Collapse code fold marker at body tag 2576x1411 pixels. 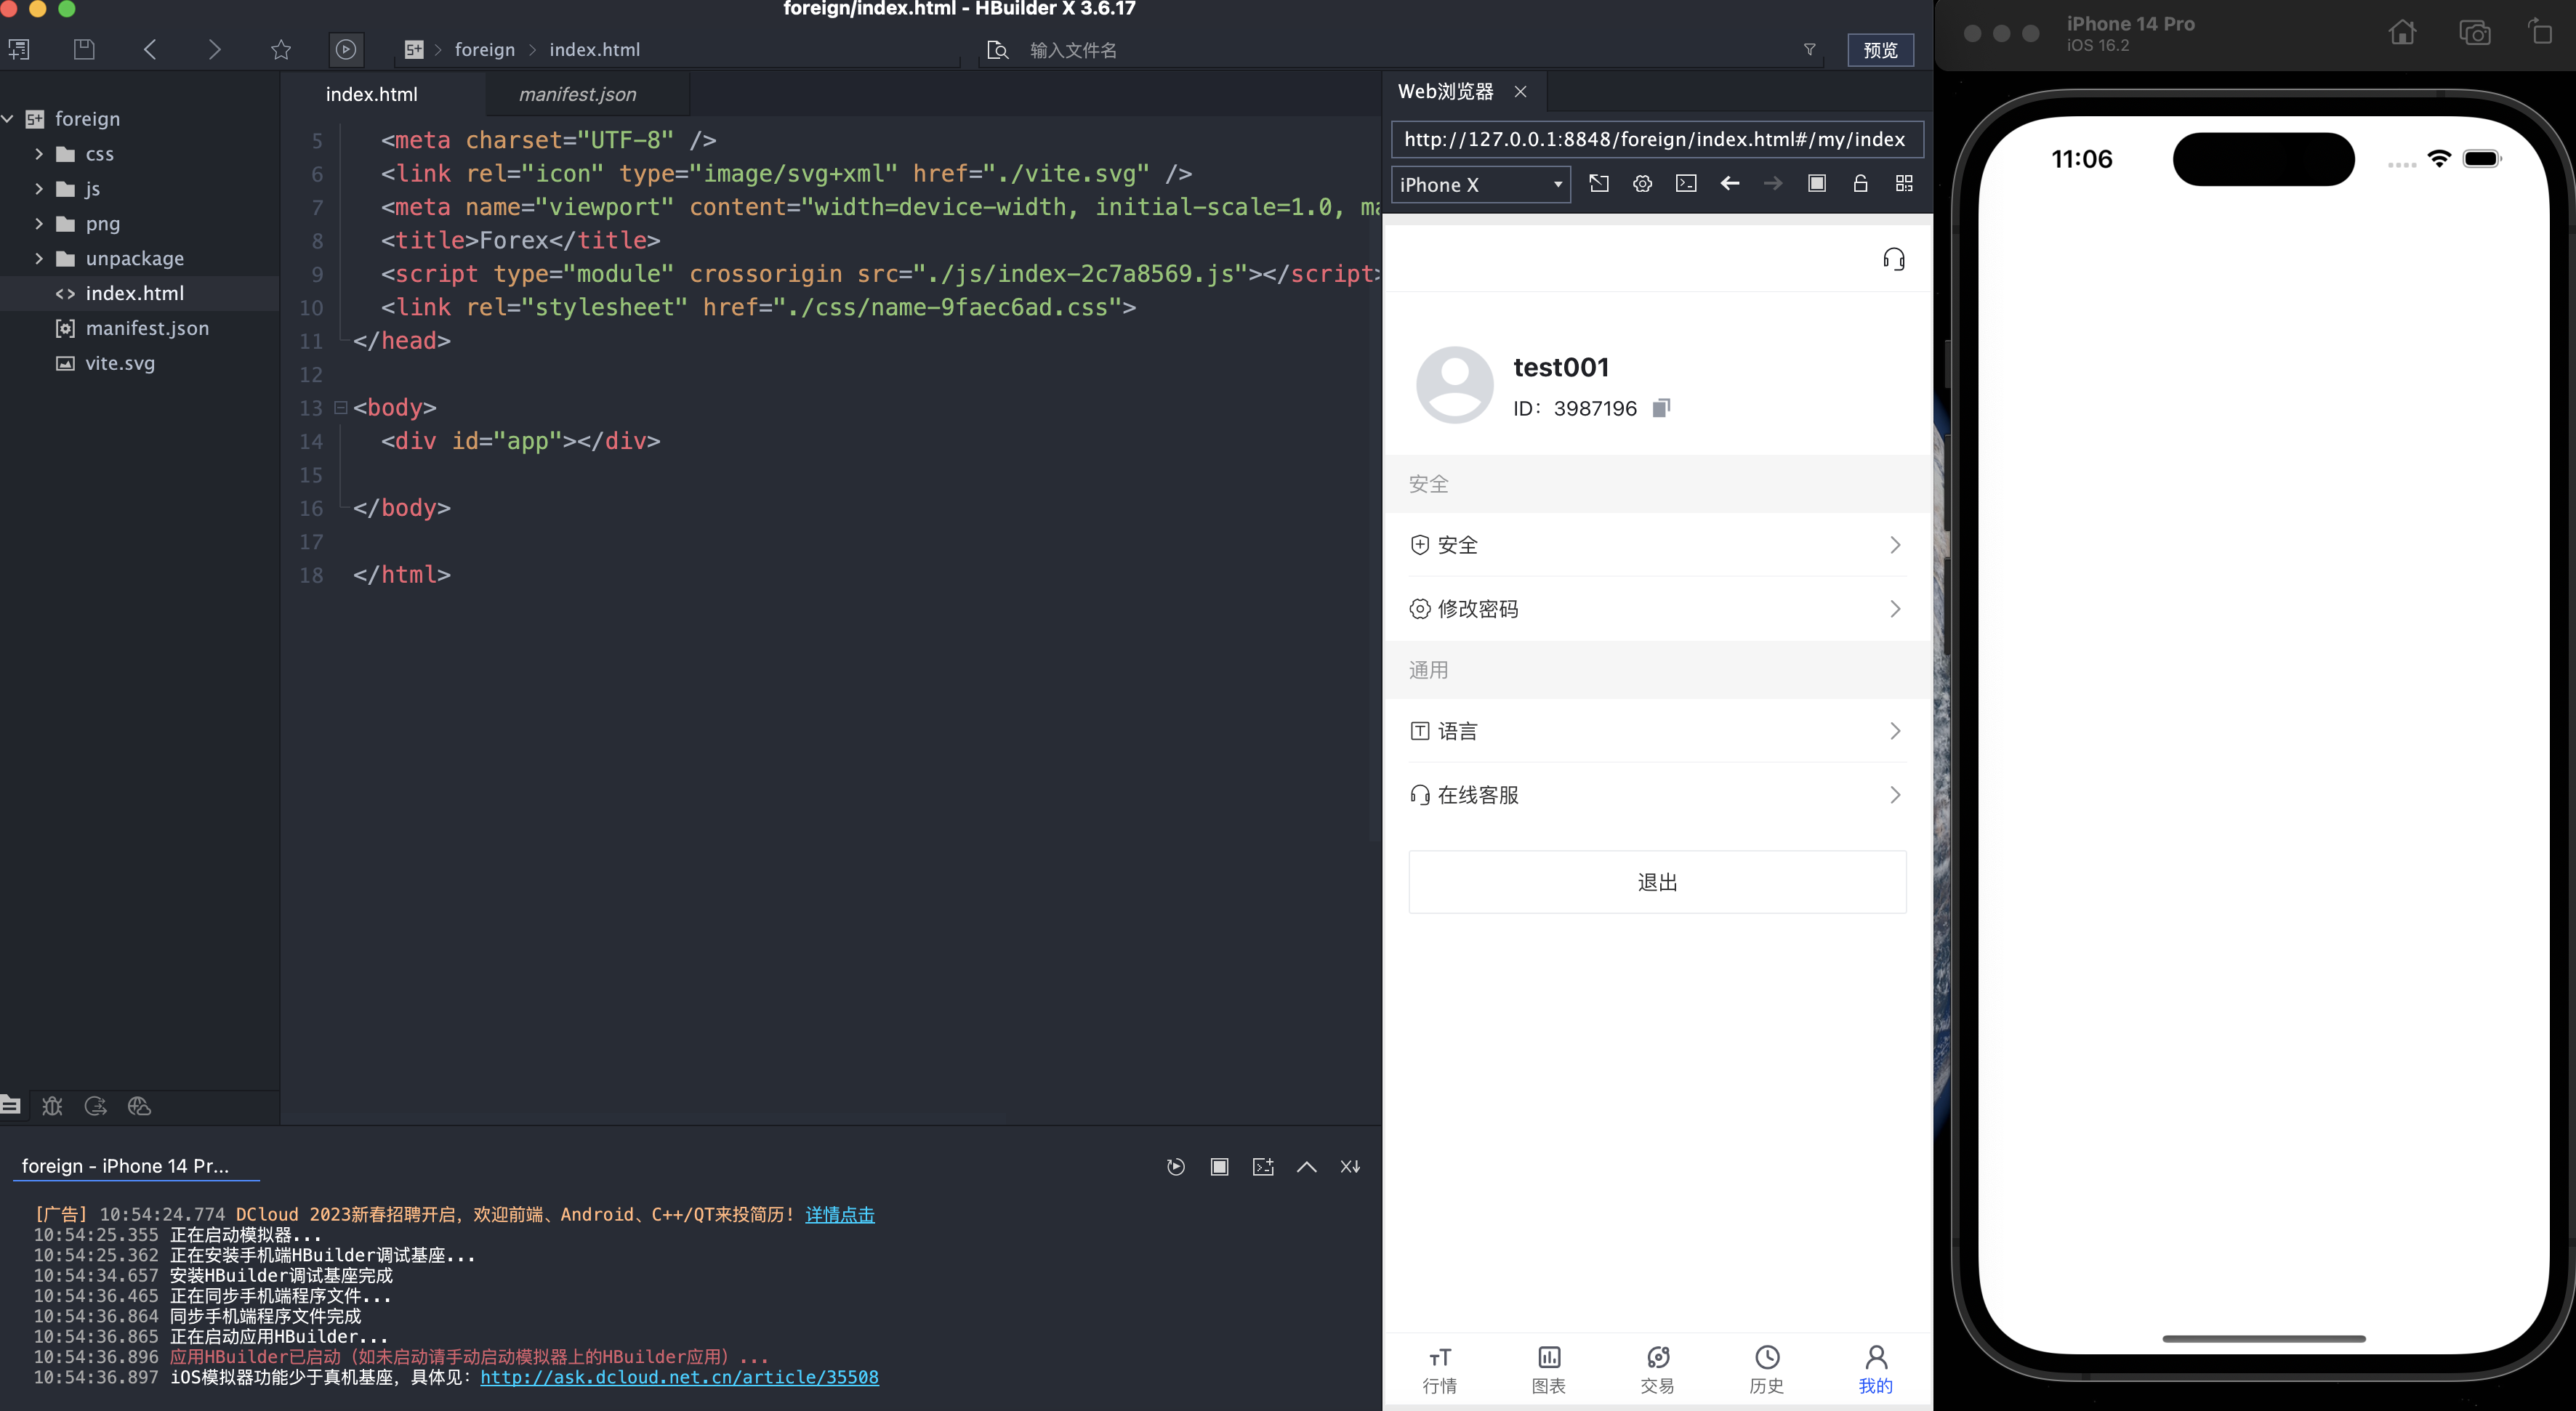point(340,408)
